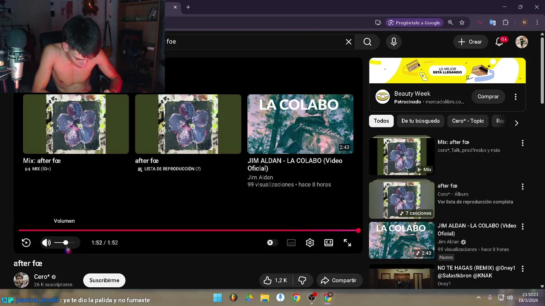Open Google Translate extension icon
The width and height of the screenshot is (545, 306).
(493, 23)
